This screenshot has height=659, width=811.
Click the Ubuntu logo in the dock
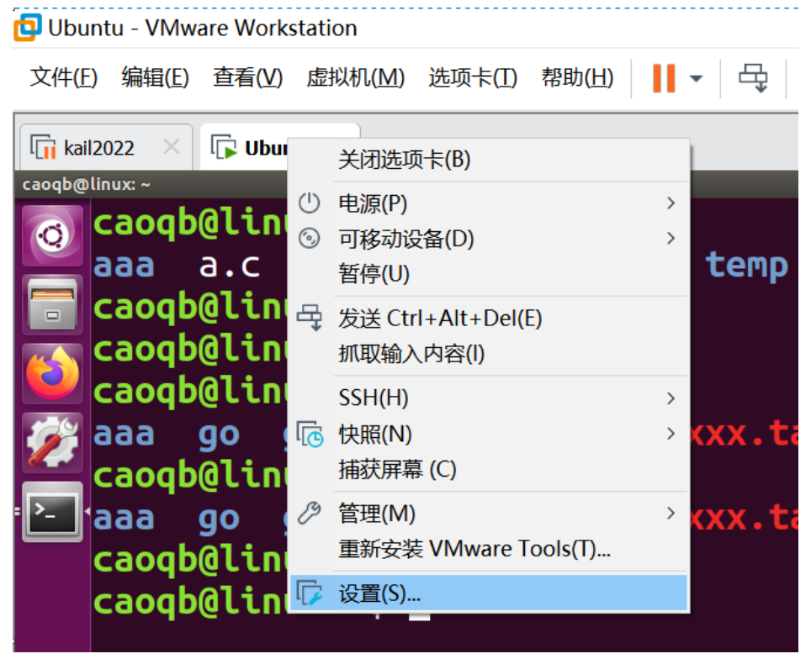click(52, 235)
